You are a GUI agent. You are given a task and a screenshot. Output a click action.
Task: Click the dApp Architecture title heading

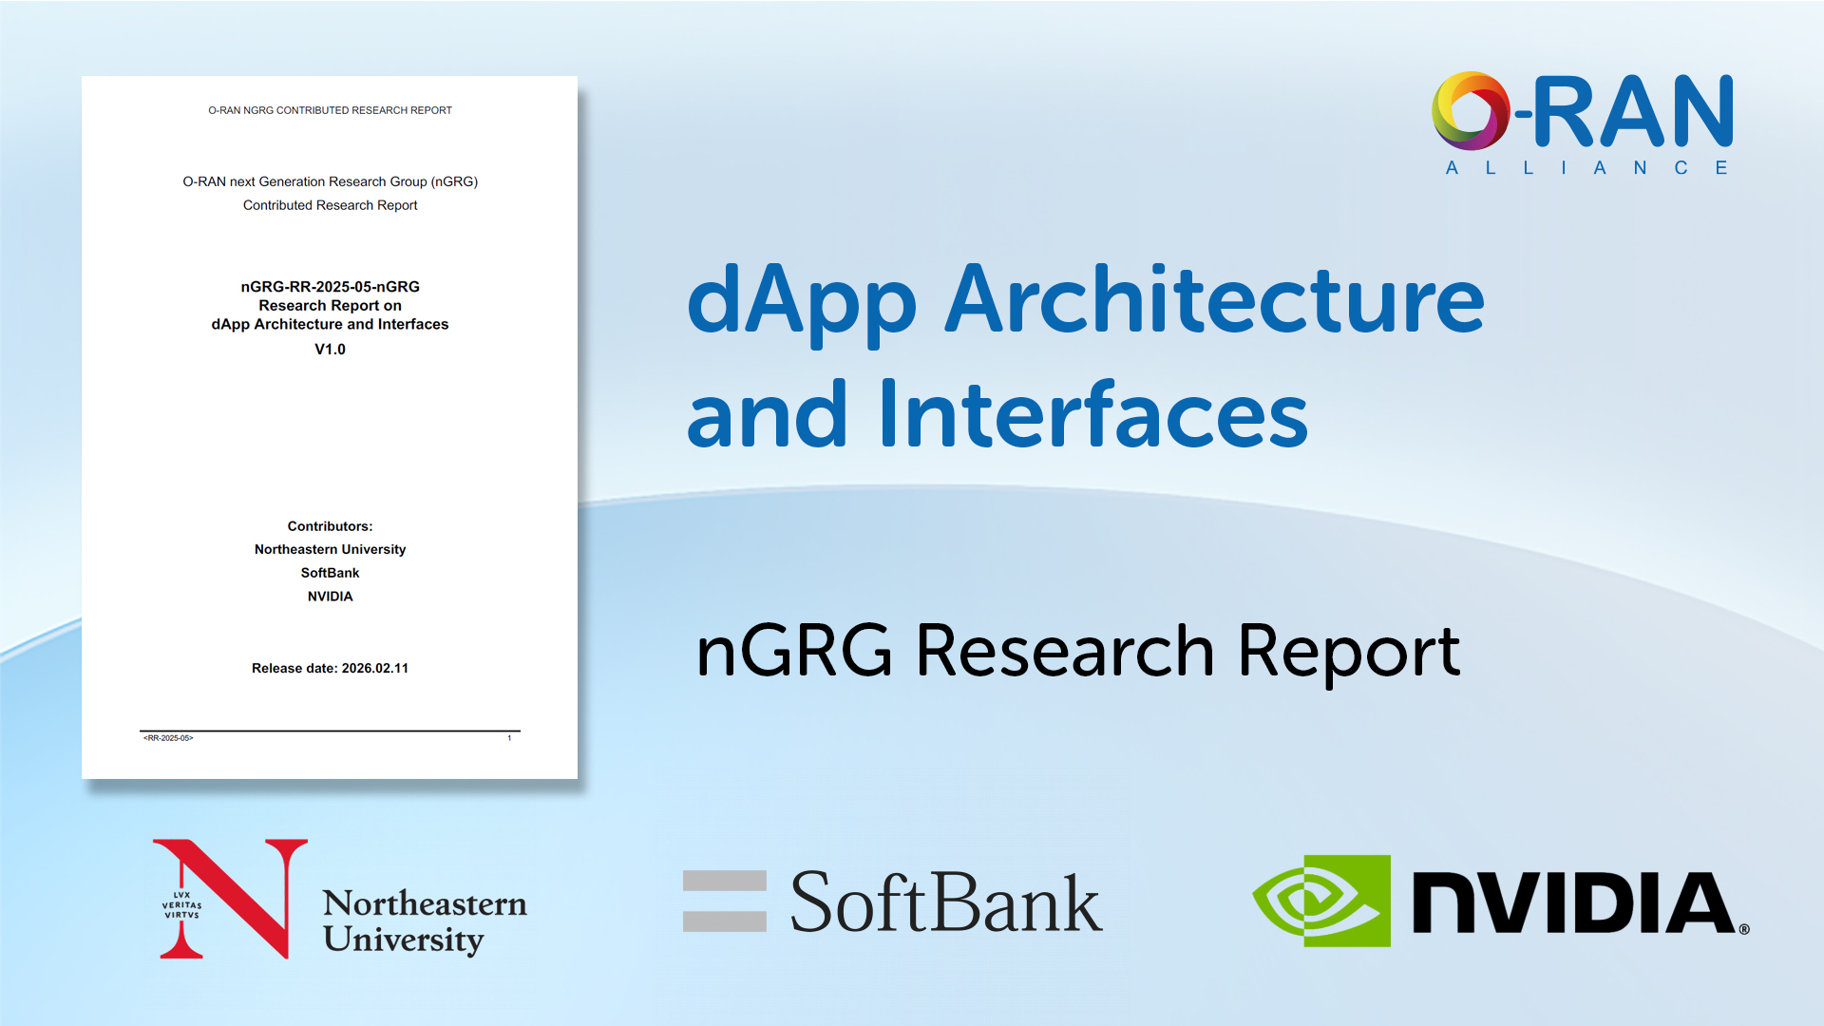click(x=1085, y=300)
